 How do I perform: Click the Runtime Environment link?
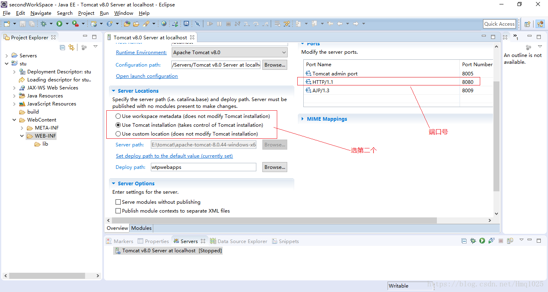click(141, 53)
